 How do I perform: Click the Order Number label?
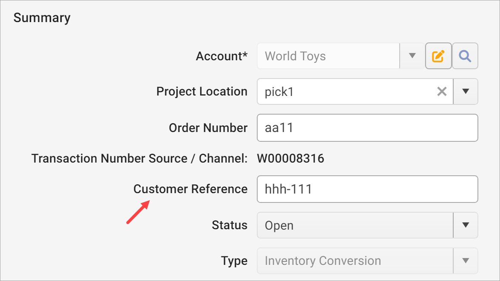point(208,128)
